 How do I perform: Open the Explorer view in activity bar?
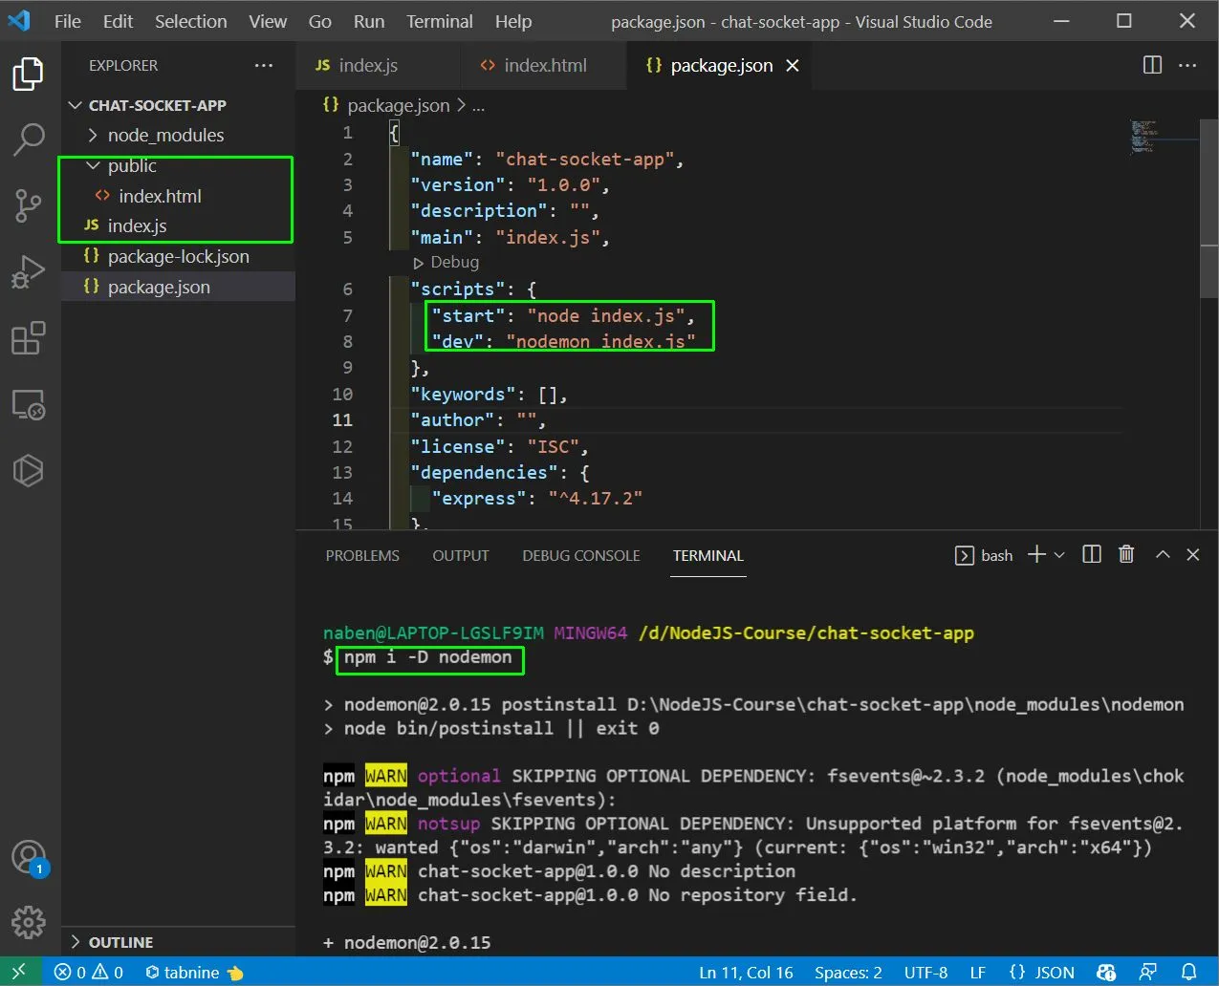tap(28, 74)
